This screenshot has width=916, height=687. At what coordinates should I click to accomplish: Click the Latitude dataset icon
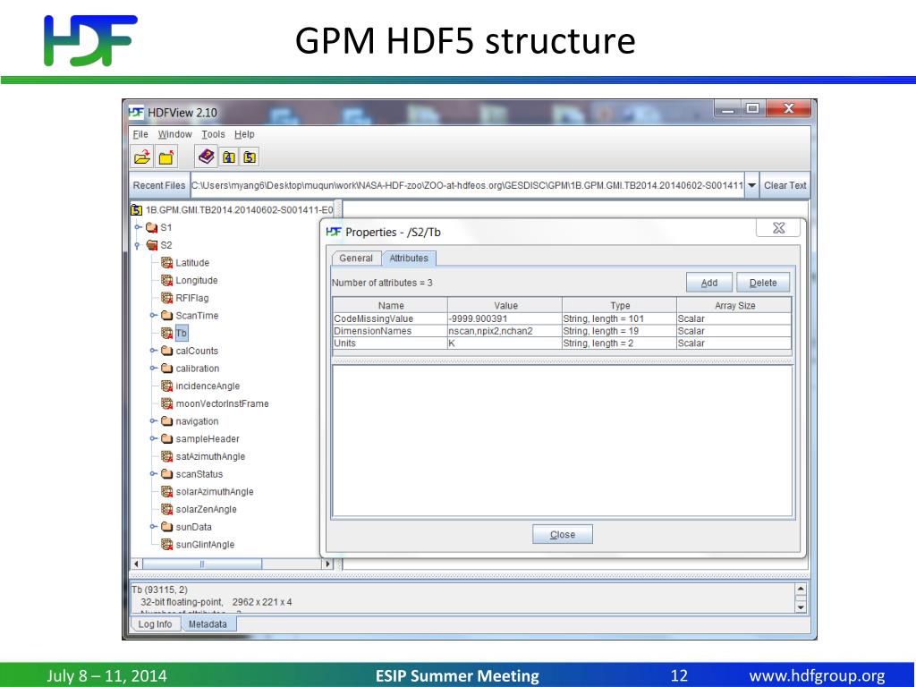coord(167,263)
